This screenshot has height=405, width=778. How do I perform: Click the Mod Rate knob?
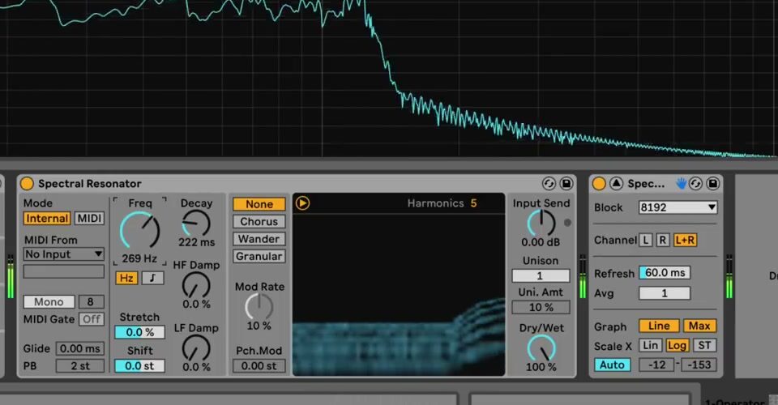pos(259,306)
